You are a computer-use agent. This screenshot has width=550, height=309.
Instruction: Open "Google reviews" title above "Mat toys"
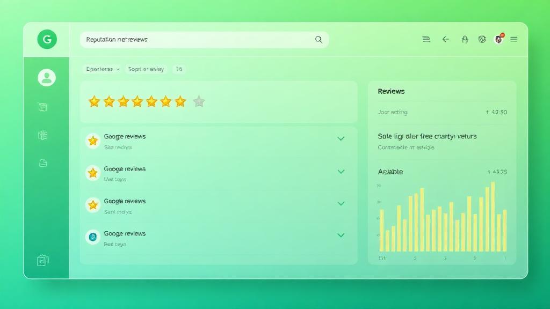click(125, 169)
